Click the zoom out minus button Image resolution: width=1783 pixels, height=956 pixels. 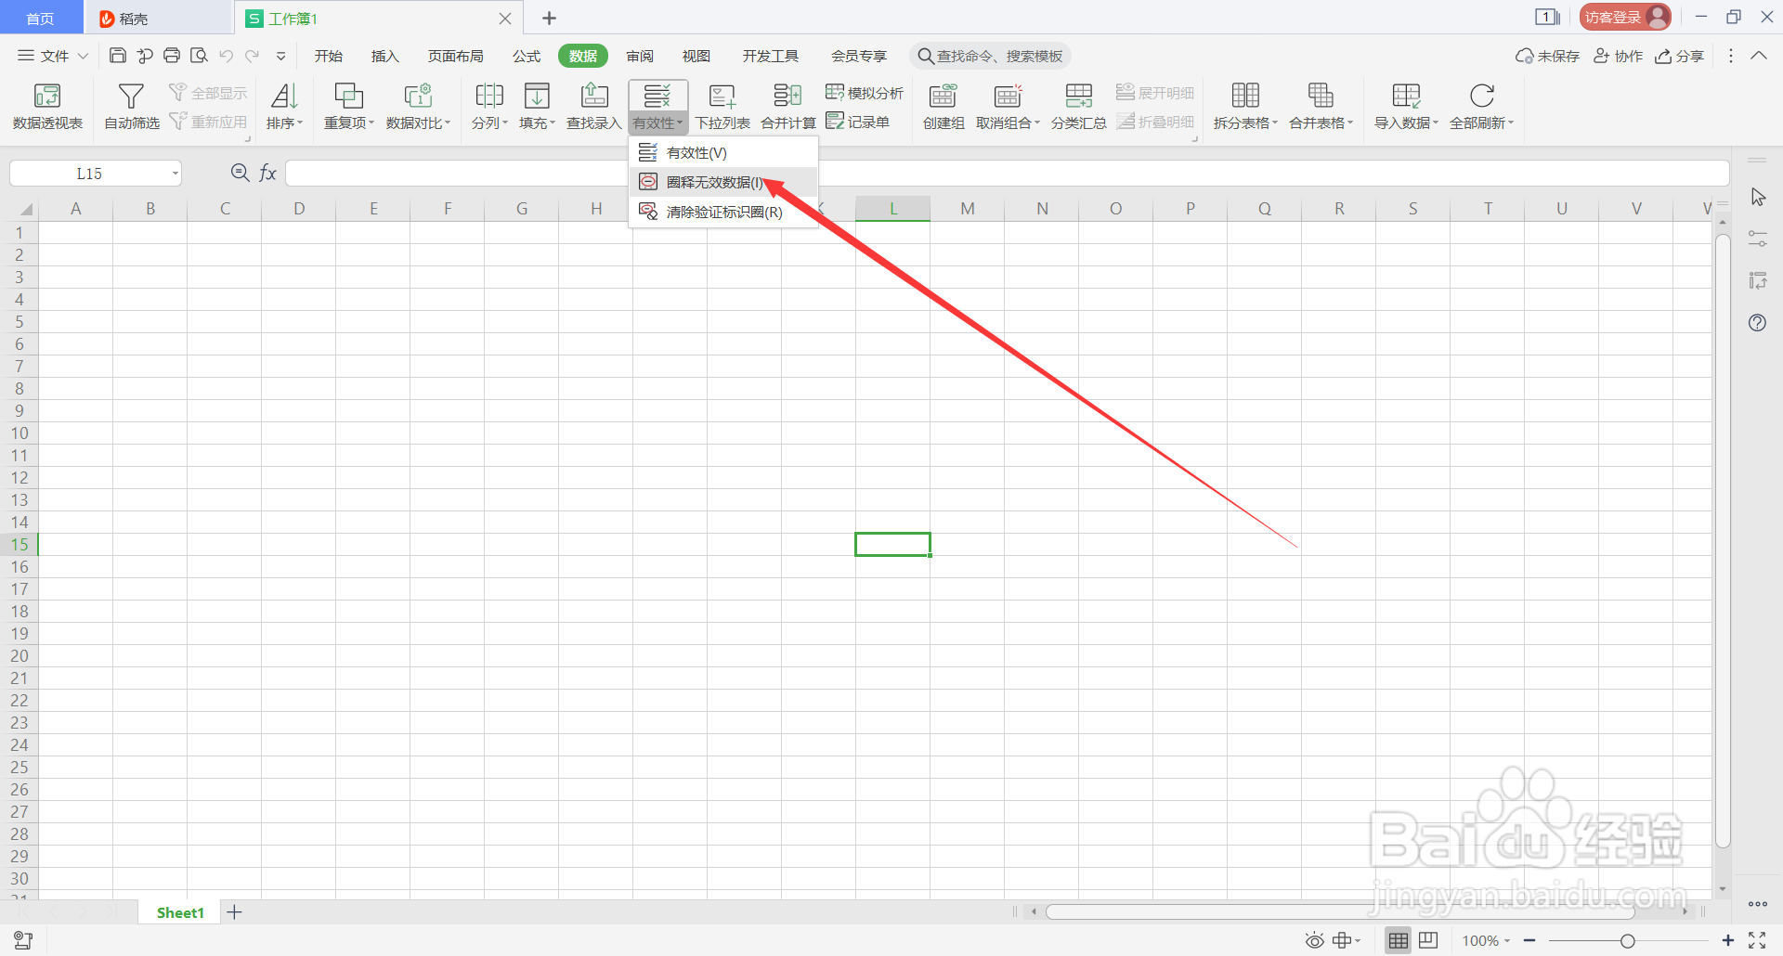1529,940
